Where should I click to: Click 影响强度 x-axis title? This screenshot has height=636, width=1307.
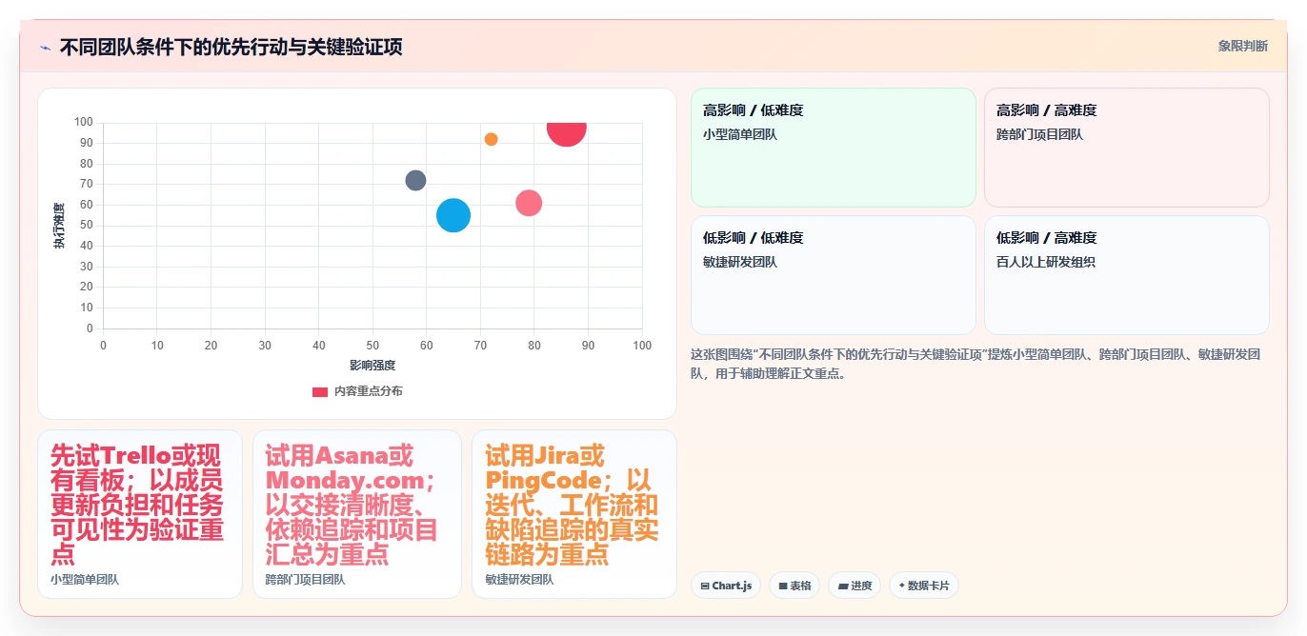click(372, 365)
